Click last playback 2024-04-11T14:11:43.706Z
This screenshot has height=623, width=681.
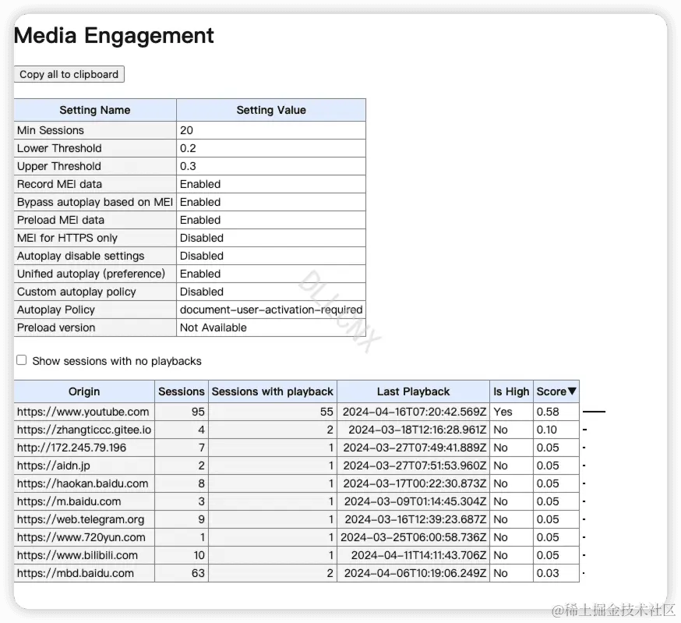click(418, 555)
